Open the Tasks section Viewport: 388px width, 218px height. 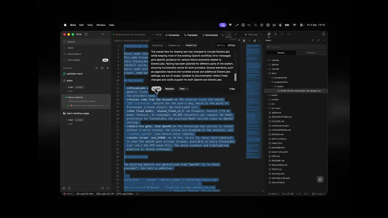[86, 48]
